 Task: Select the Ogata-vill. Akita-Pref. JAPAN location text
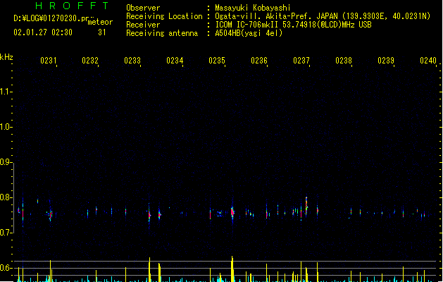(x=323, y=16)
